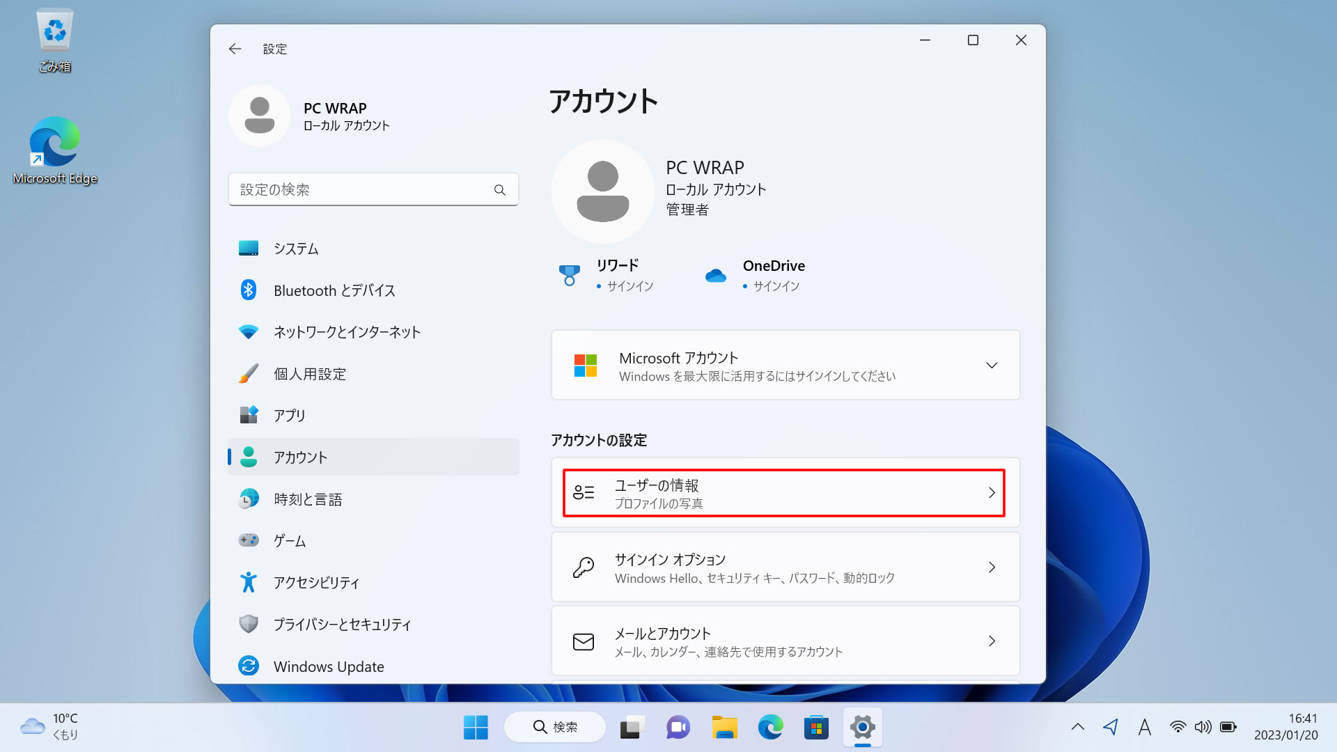Click the personalization paintbrush icon
This screenshot has height=752, width=1337.
coord(249,373)
